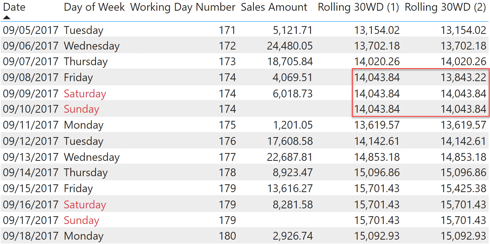Click the sort arrow under Date header
The height and width of the screenshot is (244, 490).
tap(7, 17)
